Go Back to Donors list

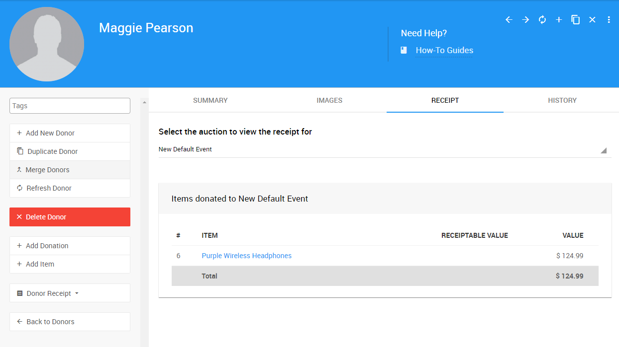tap(70, 322)
